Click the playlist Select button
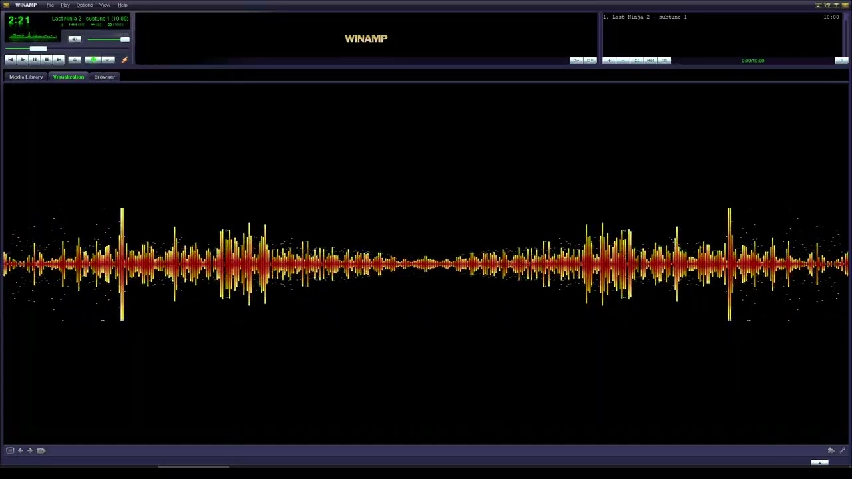Screen dimensions: 852x479 click(636, 61)
